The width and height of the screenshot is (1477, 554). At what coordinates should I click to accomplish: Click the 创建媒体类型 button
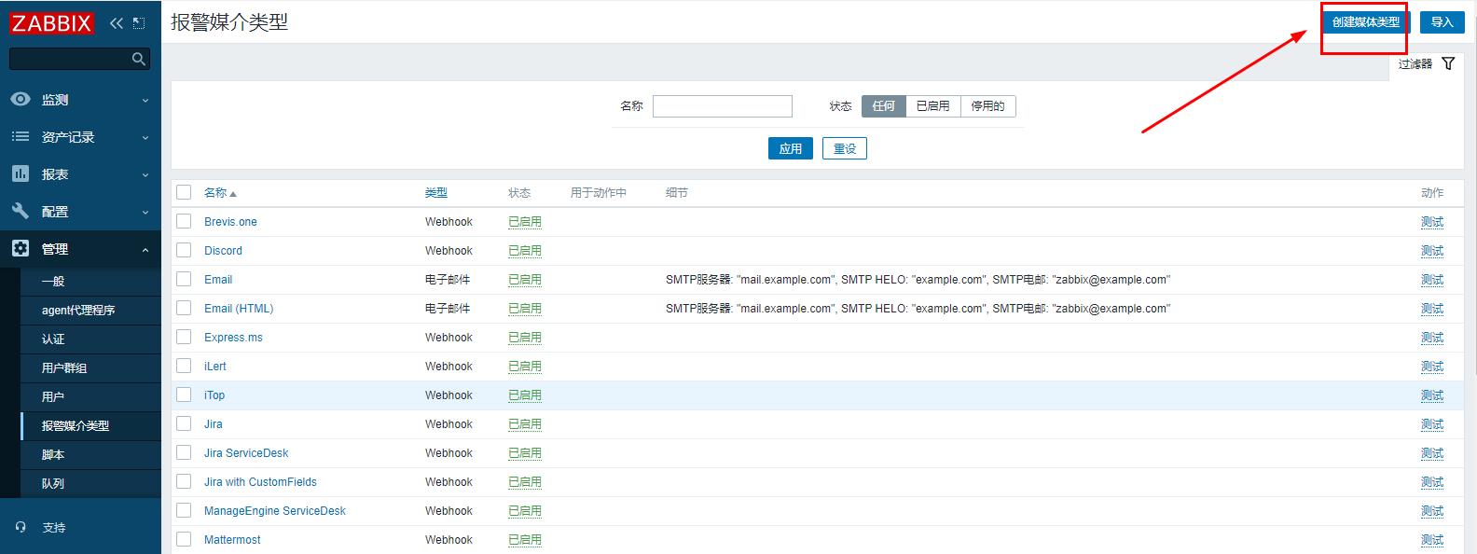tap(1366, 22)
